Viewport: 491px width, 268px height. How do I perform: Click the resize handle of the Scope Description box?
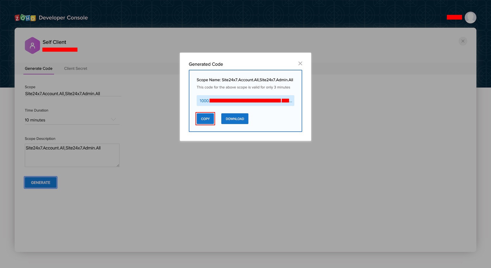118,166
